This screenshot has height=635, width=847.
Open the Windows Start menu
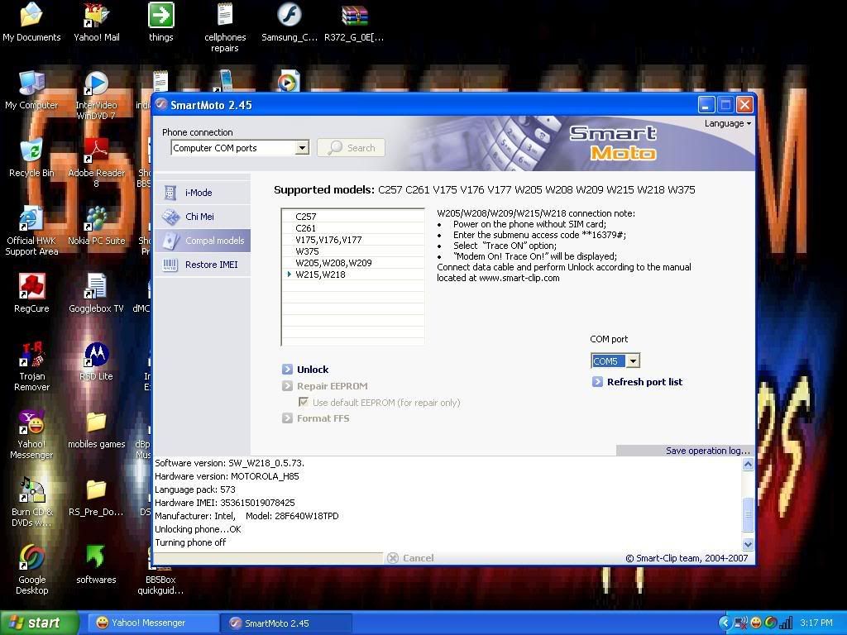coord(39,623)
